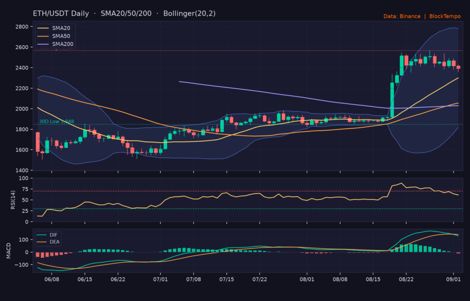This screenshot has width=470, height=301.
Task: Click the RSI(14) axis title
Action: tap(13, 200)
